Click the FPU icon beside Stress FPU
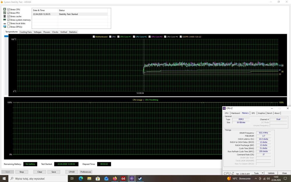 click(x=5, y=13)
